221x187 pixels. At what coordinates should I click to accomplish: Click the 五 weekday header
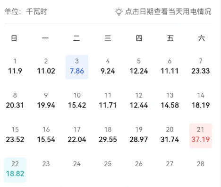(x=170, y=38)
